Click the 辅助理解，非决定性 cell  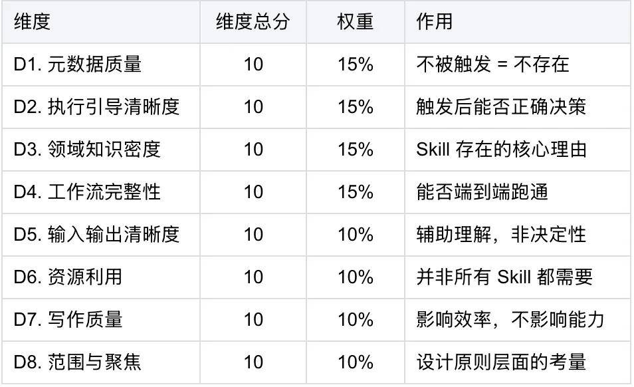518,235
